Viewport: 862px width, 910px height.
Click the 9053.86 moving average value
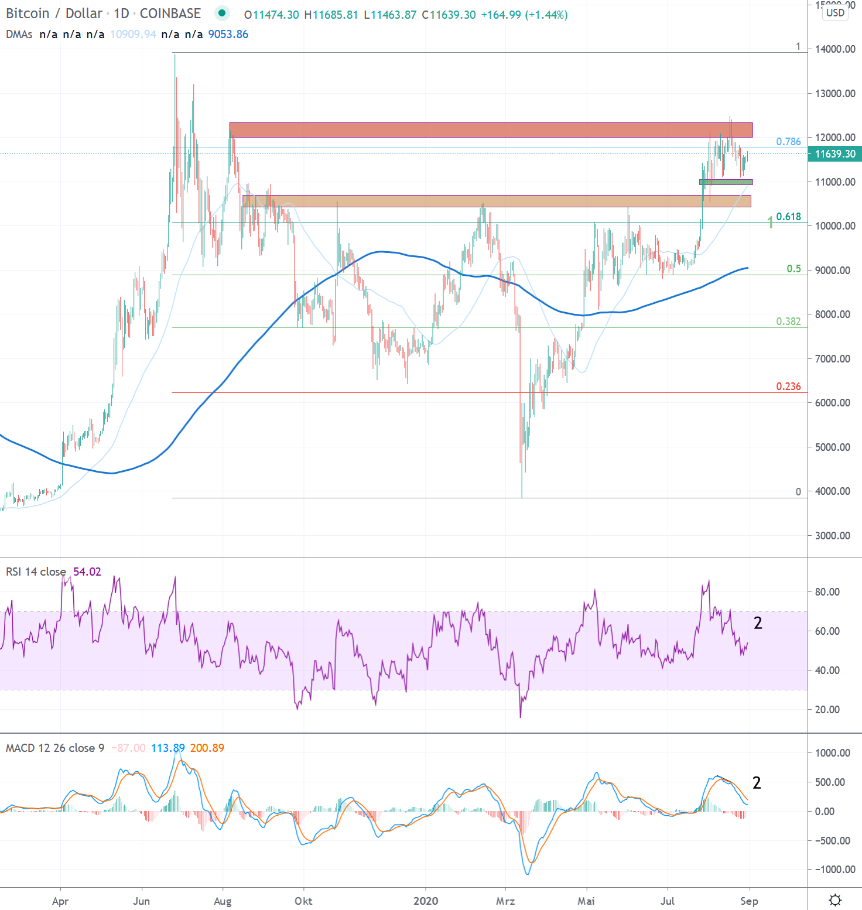[227, 35]
